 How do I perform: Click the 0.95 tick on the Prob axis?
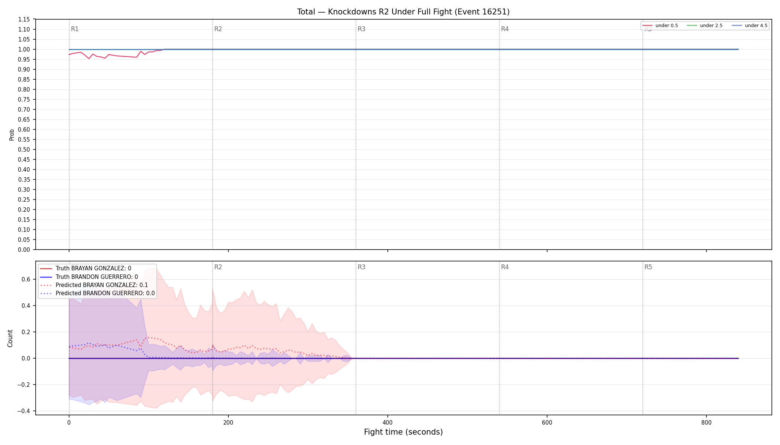pyautogui.click(x=25, y=59)
